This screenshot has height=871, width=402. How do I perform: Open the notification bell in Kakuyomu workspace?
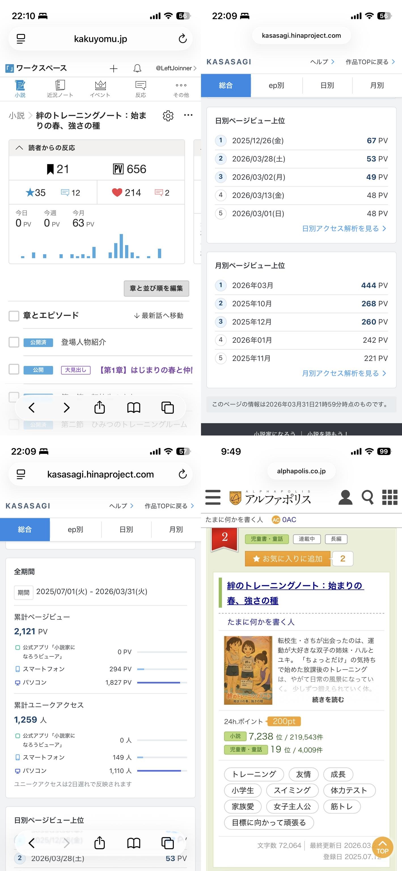[137, 68]
